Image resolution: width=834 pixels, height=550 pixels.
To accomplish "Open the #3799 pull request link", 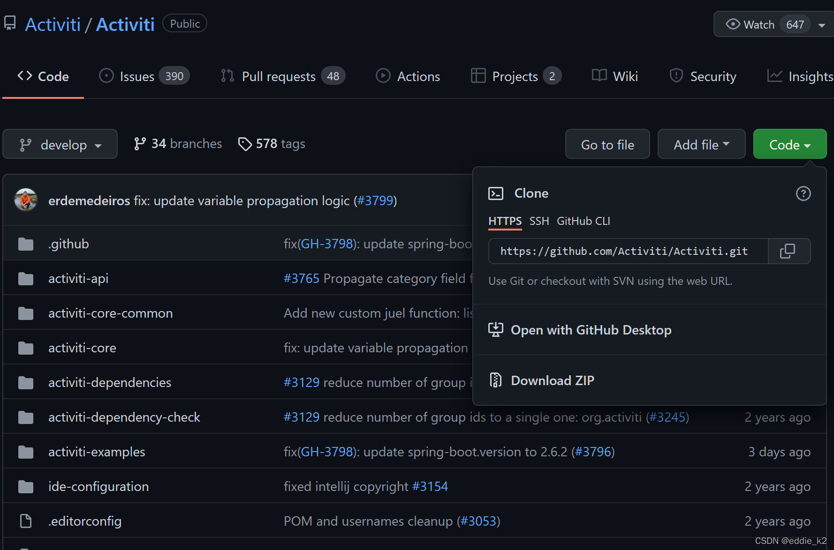I will 375,201.
